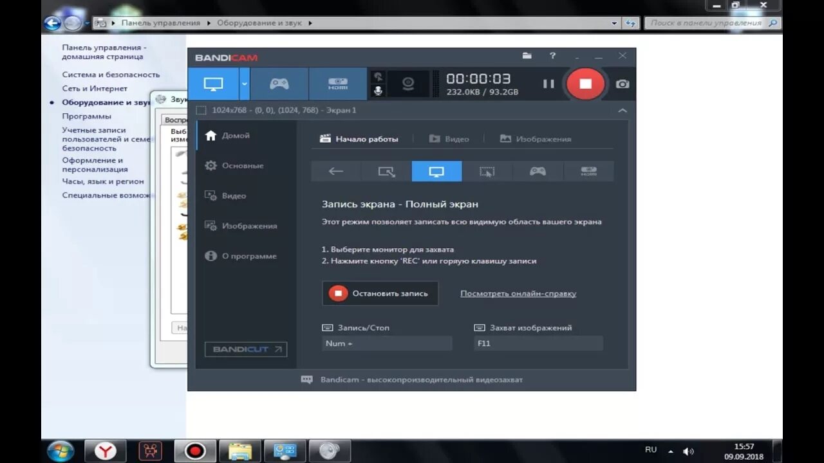Select game mode icon in mode row

[538, 171]
